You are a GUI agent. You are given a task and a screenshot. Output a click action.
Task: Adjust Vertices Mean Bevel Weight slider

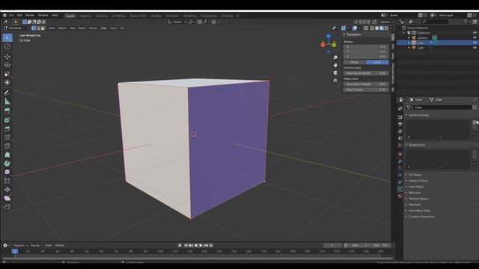pos(366,73)
